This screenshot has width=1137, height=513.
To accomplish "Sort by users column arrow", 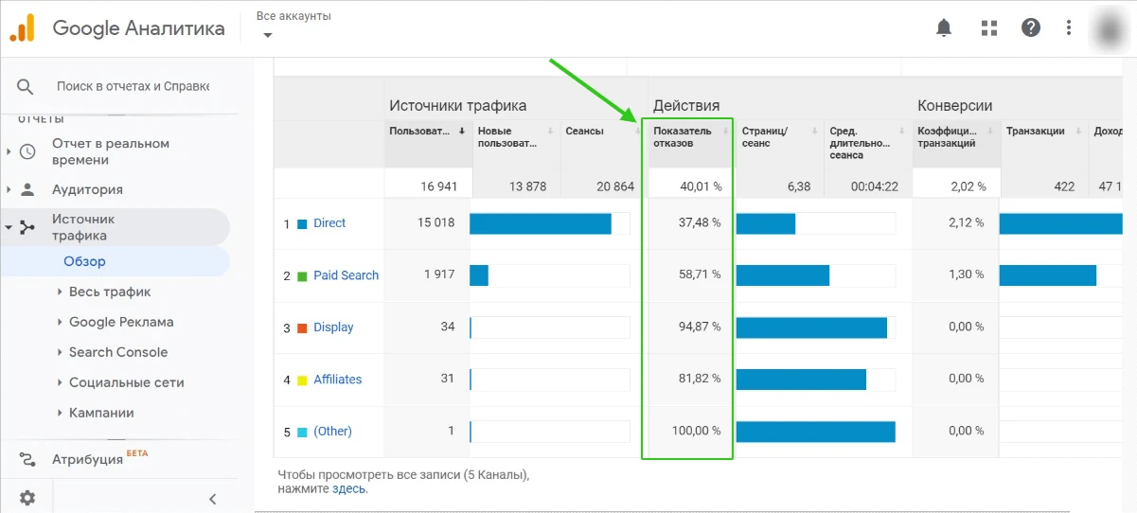I will [x=462, y=131].
